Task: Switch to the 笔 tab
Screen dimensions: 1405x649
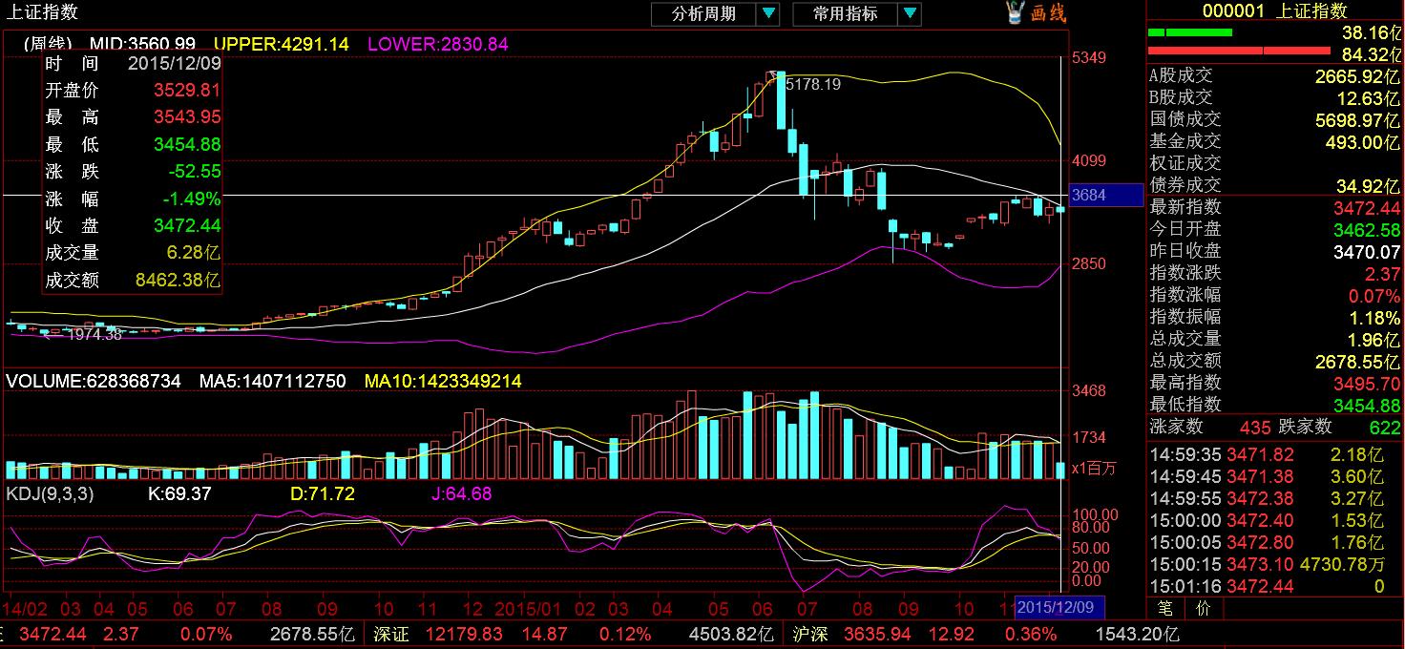Action: coord(1165,608)
